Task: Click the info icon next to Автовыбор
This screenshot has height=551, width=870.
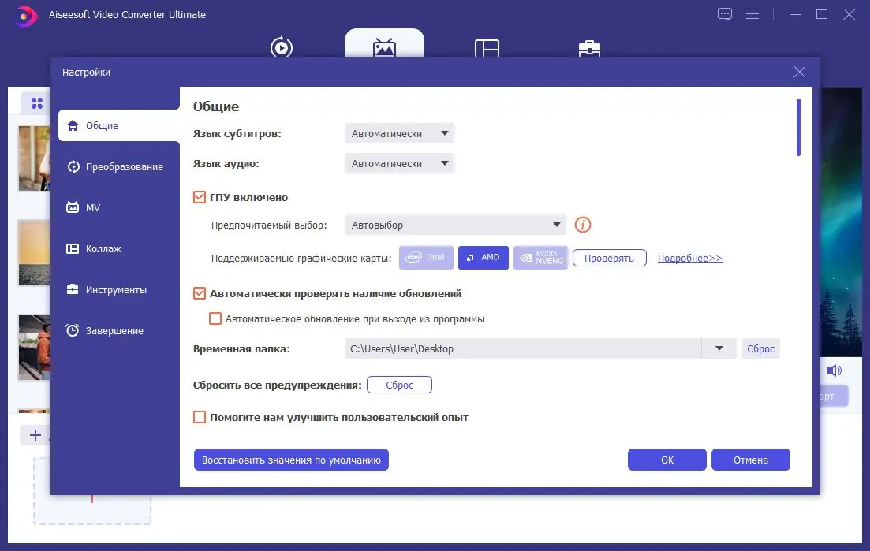Action: [583, 225]
